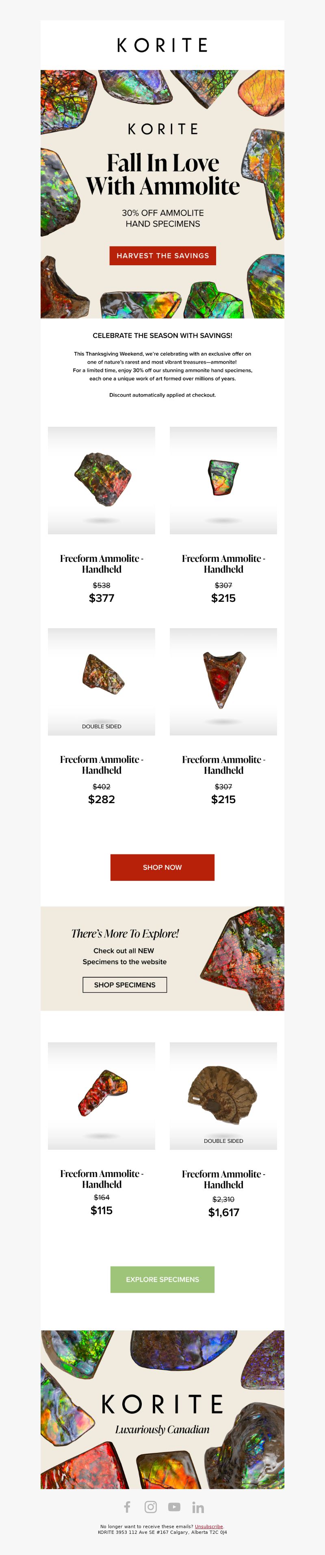Open the YouTube social icon
The image size is (325, 1555).
(x=174, y=1507)
